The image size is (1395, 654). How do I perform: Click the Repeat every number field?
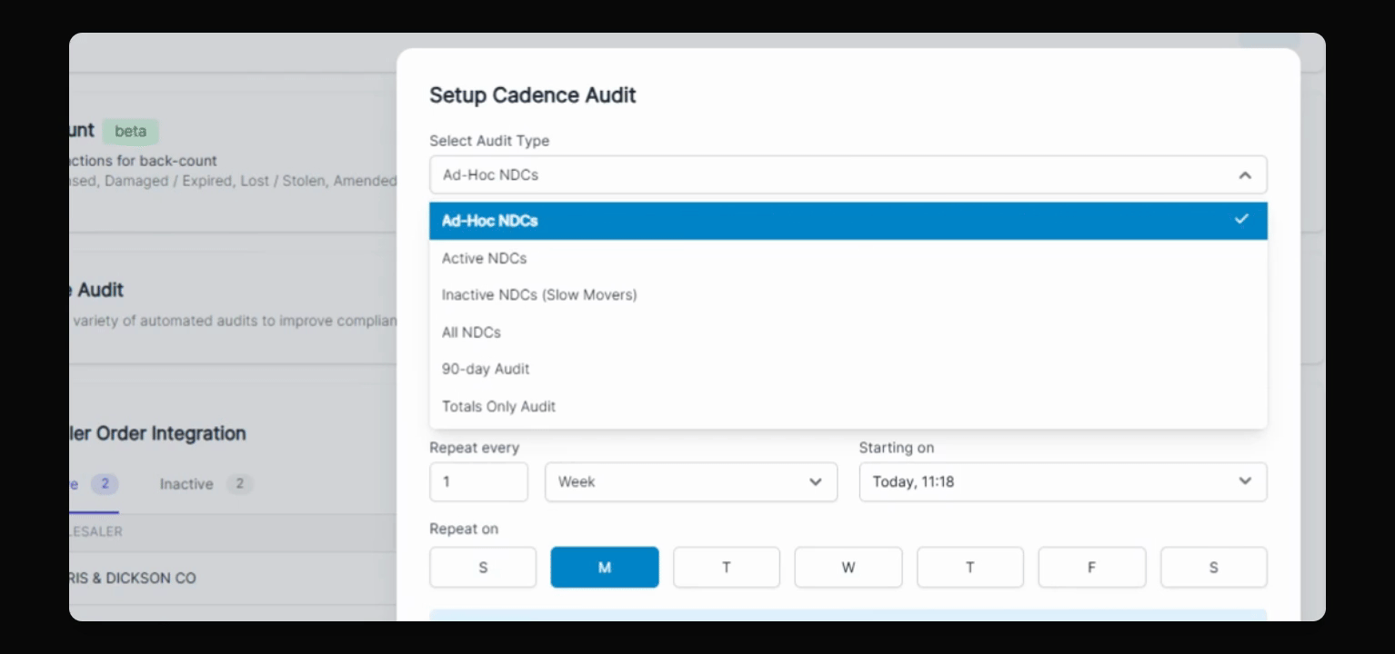(478, 481)
